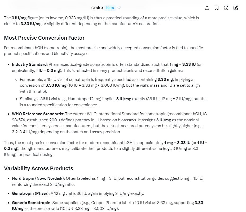Click the Genotropin (Pfizer) label

click(30, 193)
